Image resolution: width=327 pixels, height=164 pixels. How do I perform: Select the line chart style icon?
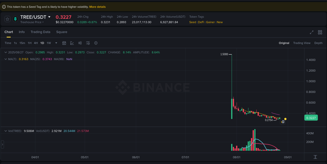click(x=72, y=43)
